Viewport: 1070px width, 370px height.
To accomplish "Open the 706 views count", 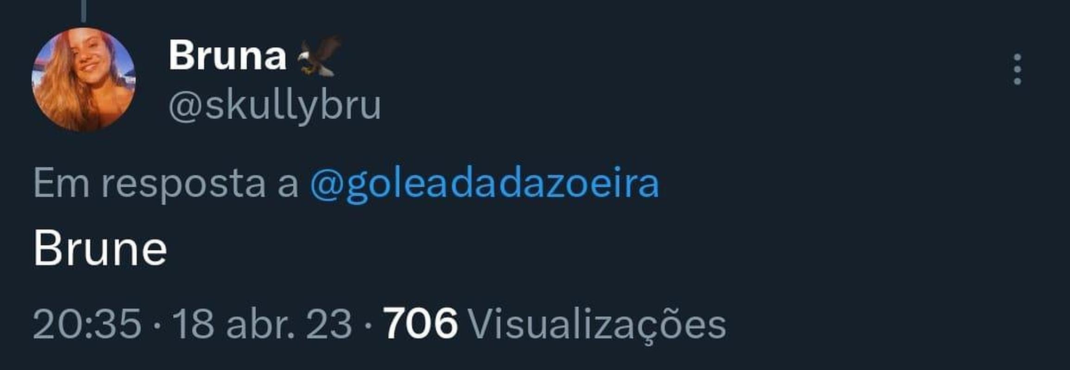I will click(x=420, y=323).
